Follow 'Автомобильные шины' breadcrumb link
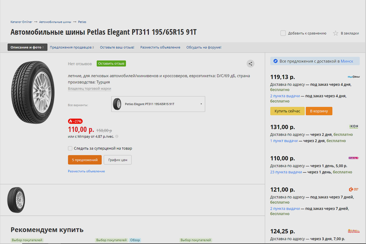366x244 pixels. [x=55, y=22]
